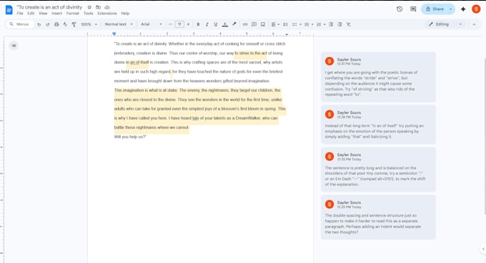
Task: Click the Share button
Action: (435, 9)
